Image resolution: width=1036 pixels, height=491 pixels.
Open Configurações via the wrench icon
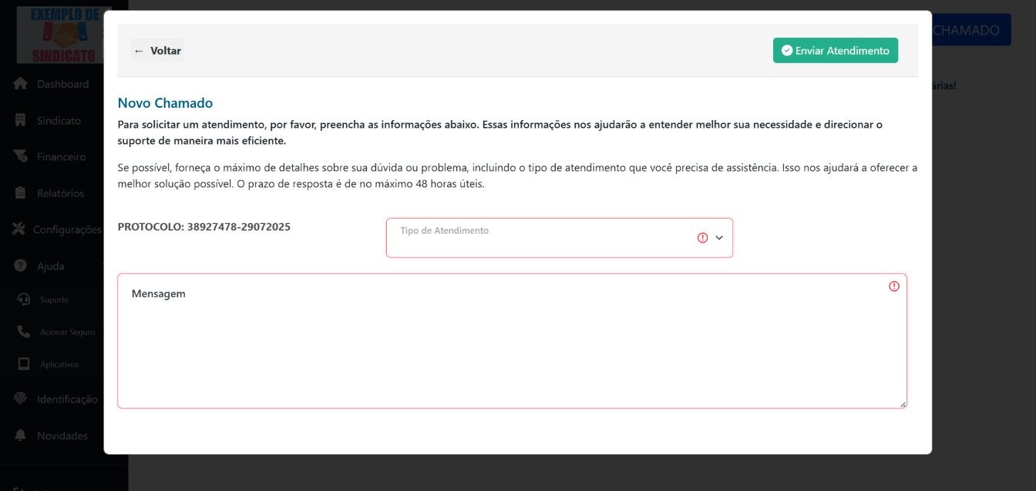pos(17,229)
